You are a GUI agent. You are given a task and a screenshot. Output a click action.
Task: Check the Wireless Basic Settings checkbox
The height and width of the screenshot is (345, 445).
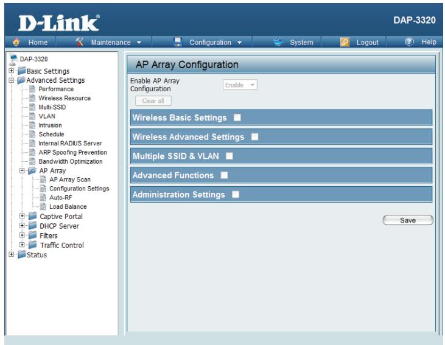click(x=237, y=117)
